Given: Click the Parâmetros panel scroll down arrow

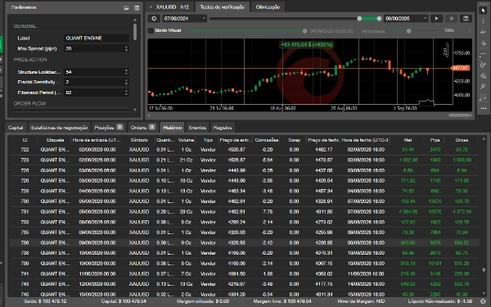Looking at the screenshot, I should click(135, 110).
